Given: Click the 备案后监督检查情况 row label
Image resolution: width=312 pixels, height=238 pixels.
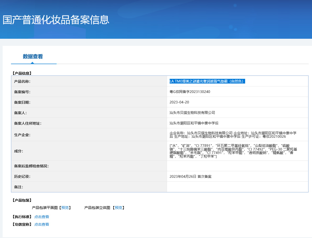Looking at the screenshot, I should pos(31,166).
